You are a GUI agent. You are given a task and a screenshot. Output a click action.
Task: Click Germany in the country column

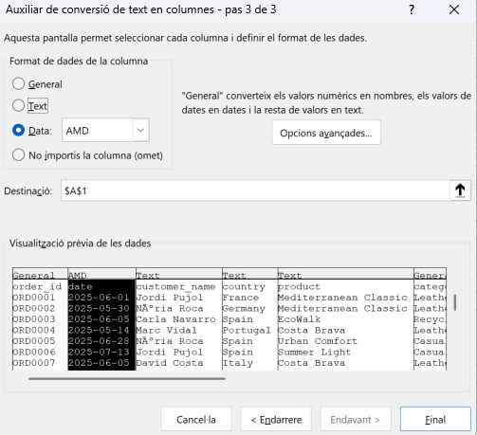[244, 309]
